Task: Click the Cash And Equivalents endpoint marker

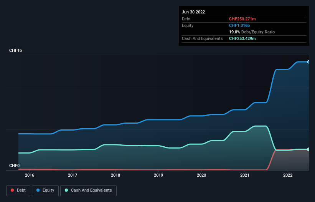Action: point(308,149)
